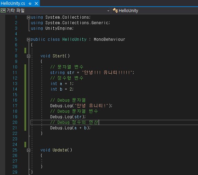Place cursor on 'int b = 2;'

pyautogui.click(x=62, y=89)
